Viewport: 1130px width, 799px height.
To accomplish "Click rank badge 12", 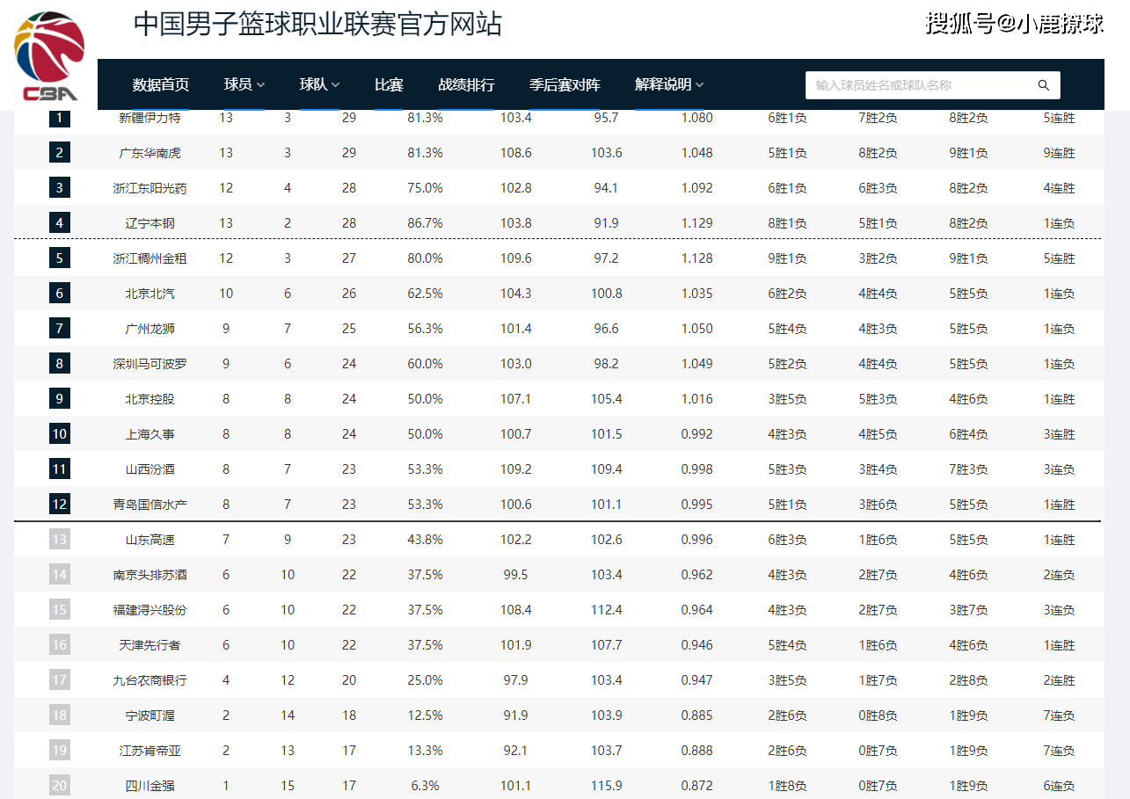I will tap(59, 505).
